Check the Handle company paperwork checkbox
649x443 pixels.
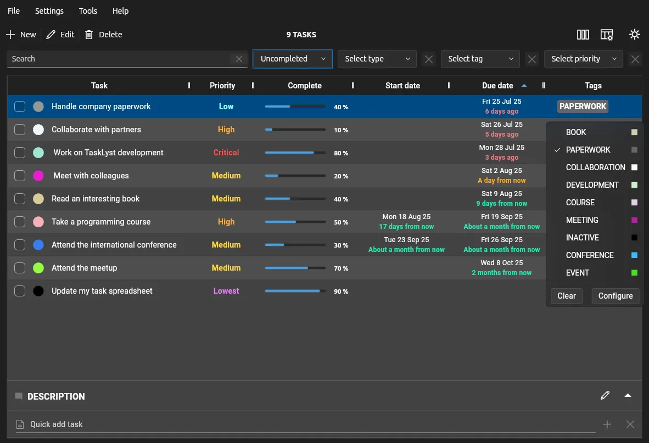(x=20, y=106)
